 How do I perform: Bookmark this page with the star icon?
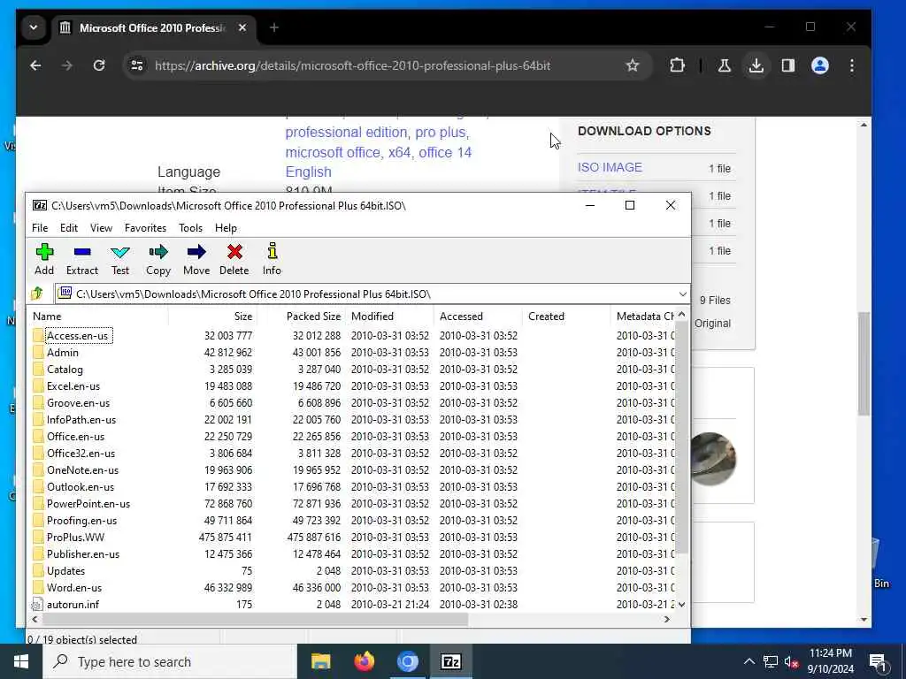(633, 65)
